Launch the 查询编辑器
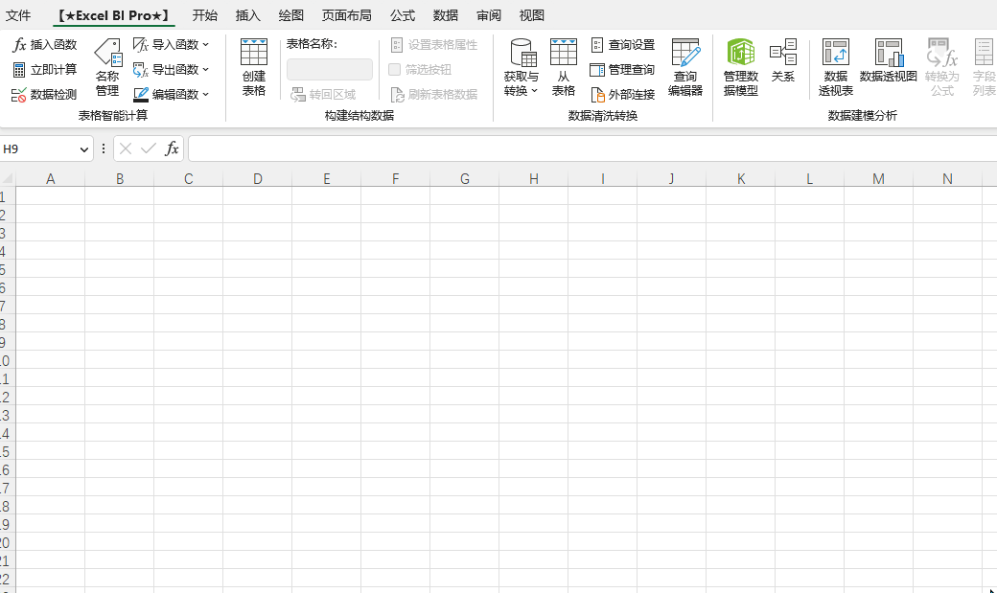 [x=685, y=67]
